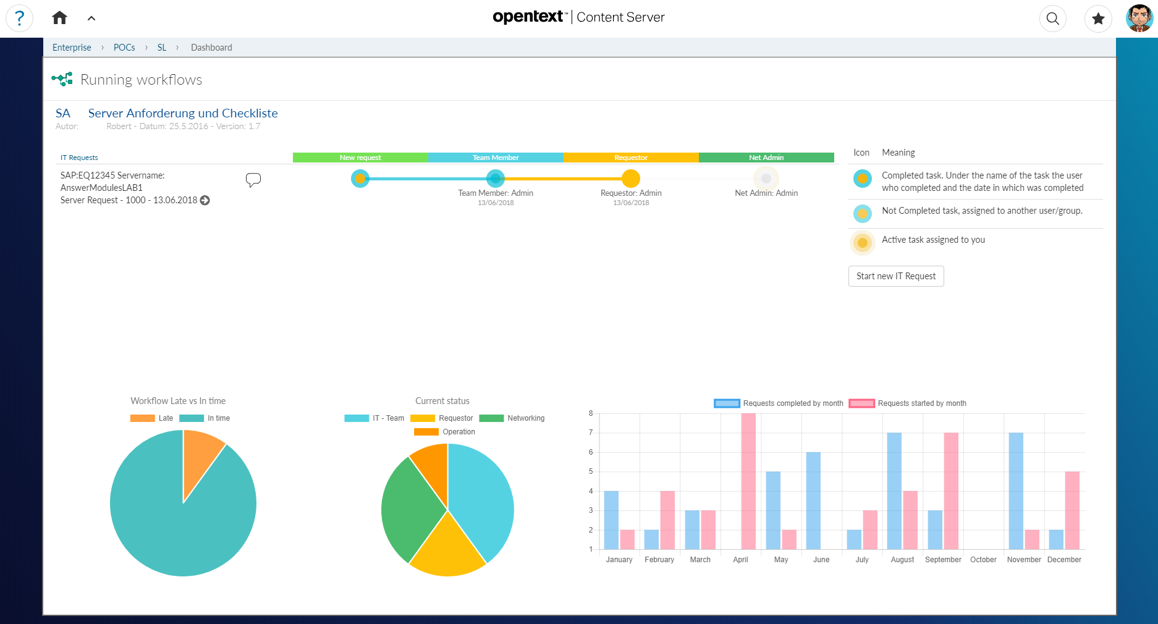Toggle the Operation legend swatch
The height and width of the screenshot is (624, 1158).
click(x=426, y=432)
